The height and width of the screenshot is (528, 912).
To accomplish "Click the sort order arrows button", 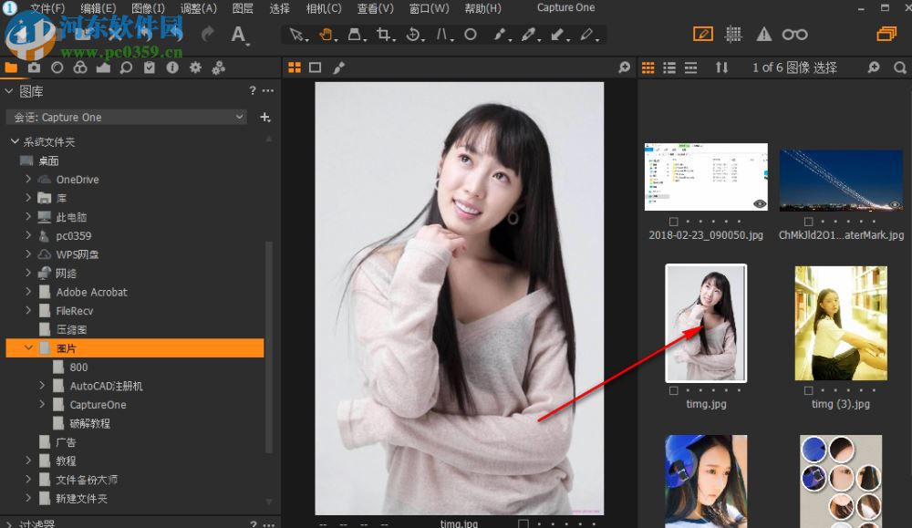I will (x=723, y=67).
